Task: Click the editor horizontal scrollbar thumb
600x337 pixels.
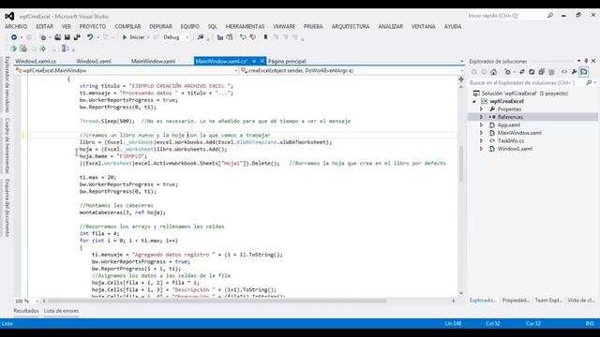Action: pyautogui.click(x=217, y=301)
